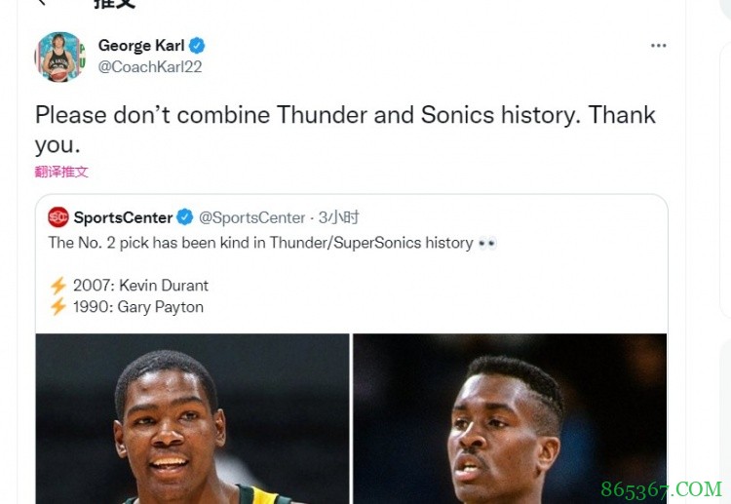The width and height of the screenshot is (731, 504).
Task: Click the back arrow beside 推文 header
Action: click(x=40, y=3)
